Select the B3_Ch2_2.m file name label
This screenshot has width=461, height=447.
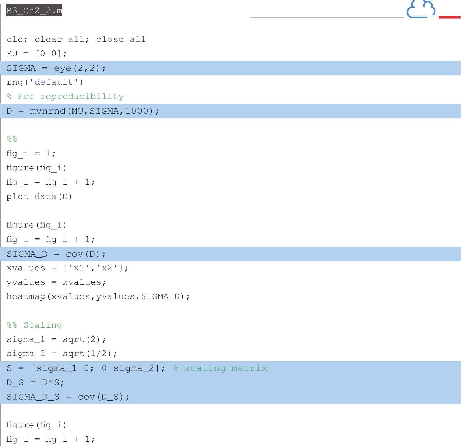coord(34,10)
